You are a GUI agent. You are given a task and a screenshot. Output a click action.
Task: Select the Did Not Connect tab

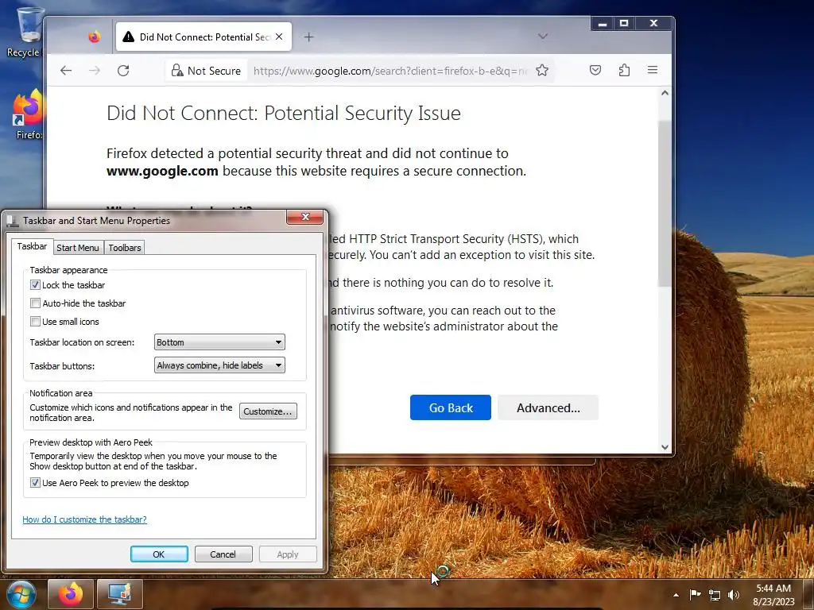click(x=203, y=37)
